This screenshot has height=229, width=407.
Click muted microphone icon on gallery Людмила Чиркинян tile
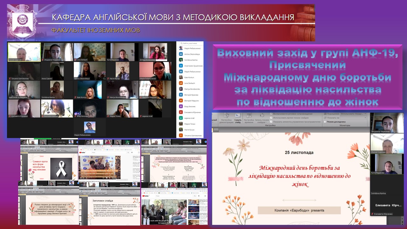click(x=43, y=60)
